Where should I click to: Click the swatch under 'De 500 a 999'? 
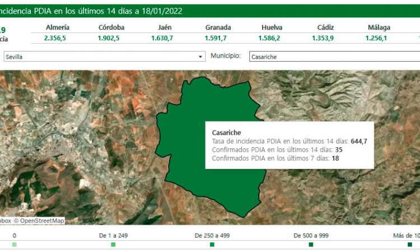pyautogui.click(x=311, y=245)
